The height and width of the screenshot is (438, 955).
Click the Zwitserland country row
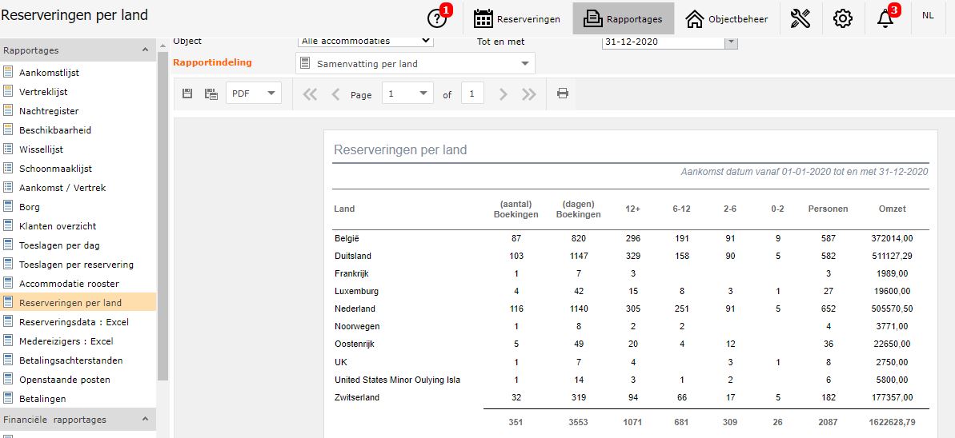pyautogui.click(x=631, y=398)
